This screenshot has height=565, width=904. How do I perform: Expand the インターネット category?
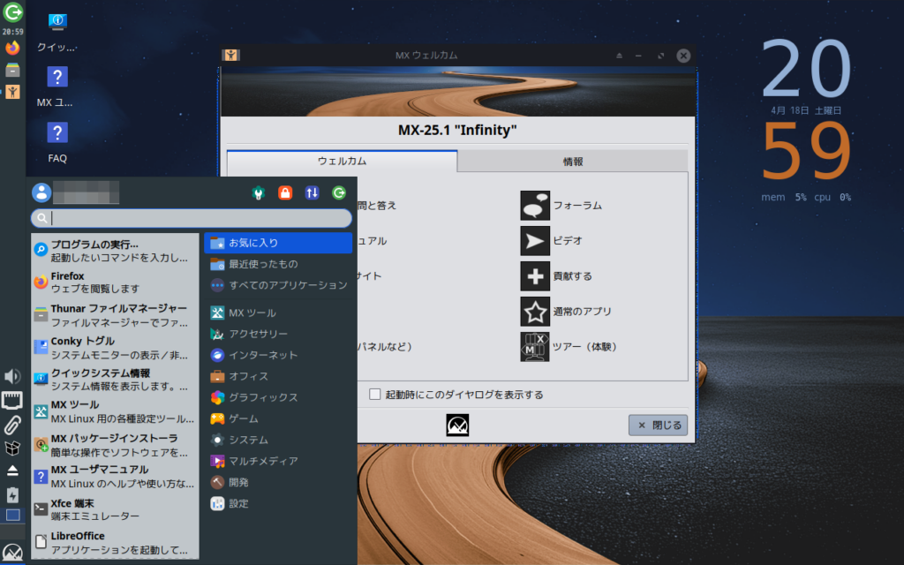[x=262, y=355]
